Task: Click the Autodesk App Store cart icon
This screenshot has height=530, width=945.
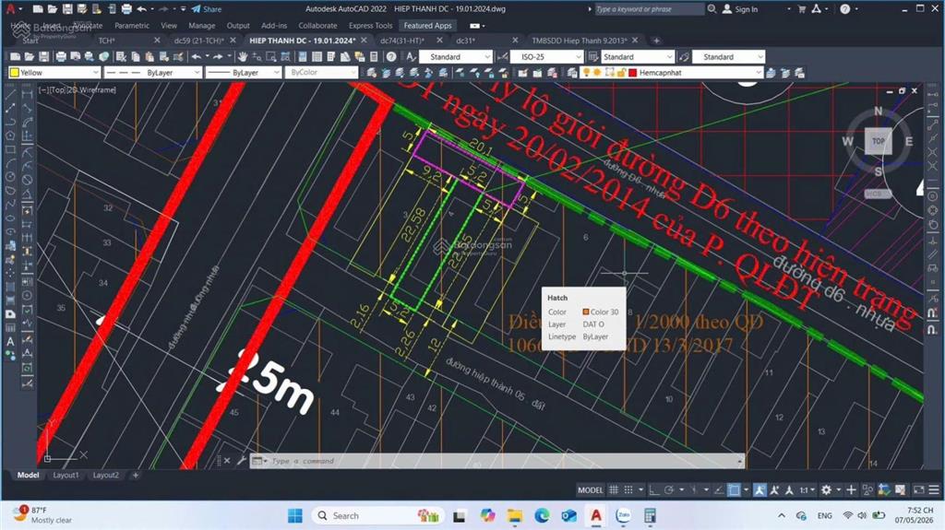Action: pos(802,9)
